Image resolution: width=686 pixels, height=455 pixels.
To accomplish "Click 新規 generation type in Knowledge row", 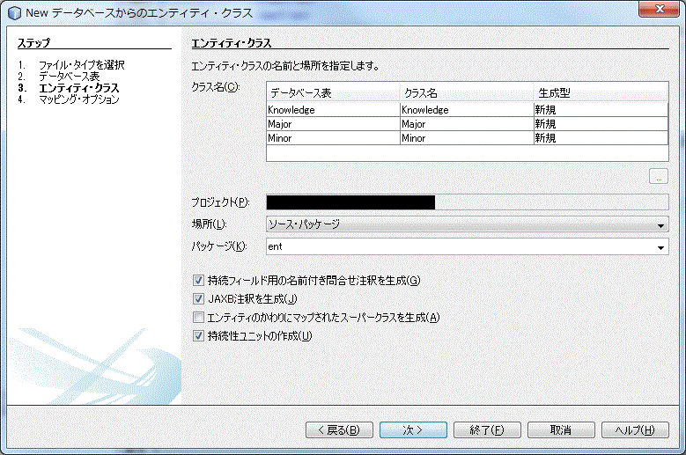I will click(x=601, y=110).
